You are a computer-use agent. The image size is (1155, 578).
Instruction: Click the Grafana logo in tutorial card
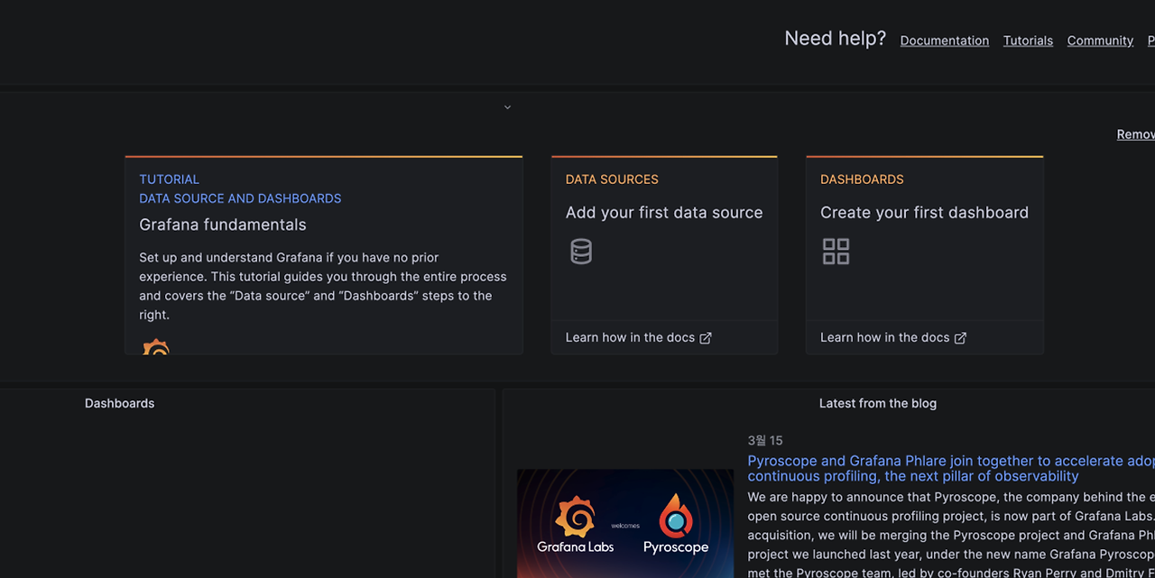point(156,346)
